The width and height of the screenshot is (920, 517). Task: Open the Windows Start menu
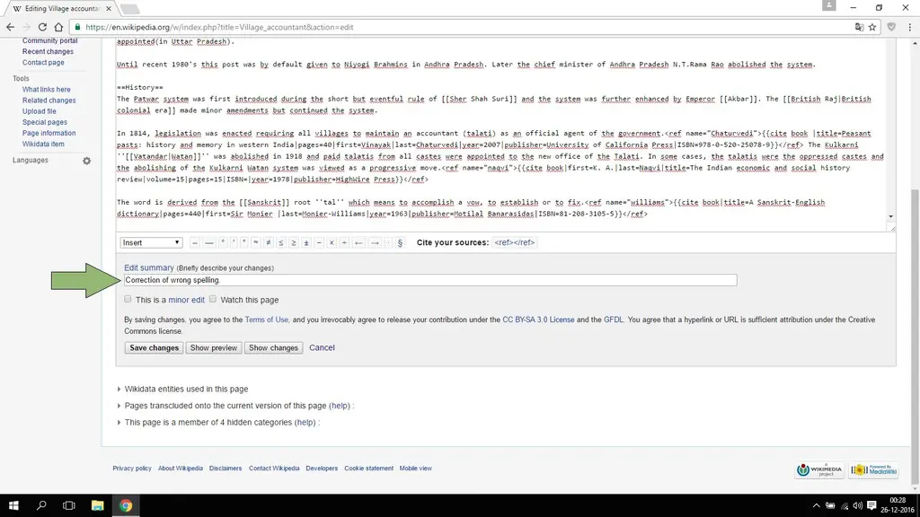point(13,505)
